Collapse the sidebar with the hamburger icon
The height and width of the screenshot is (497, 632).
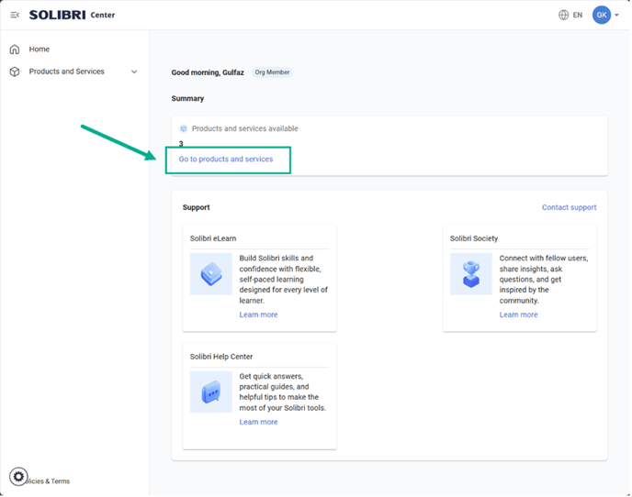(x=15, y=15)
